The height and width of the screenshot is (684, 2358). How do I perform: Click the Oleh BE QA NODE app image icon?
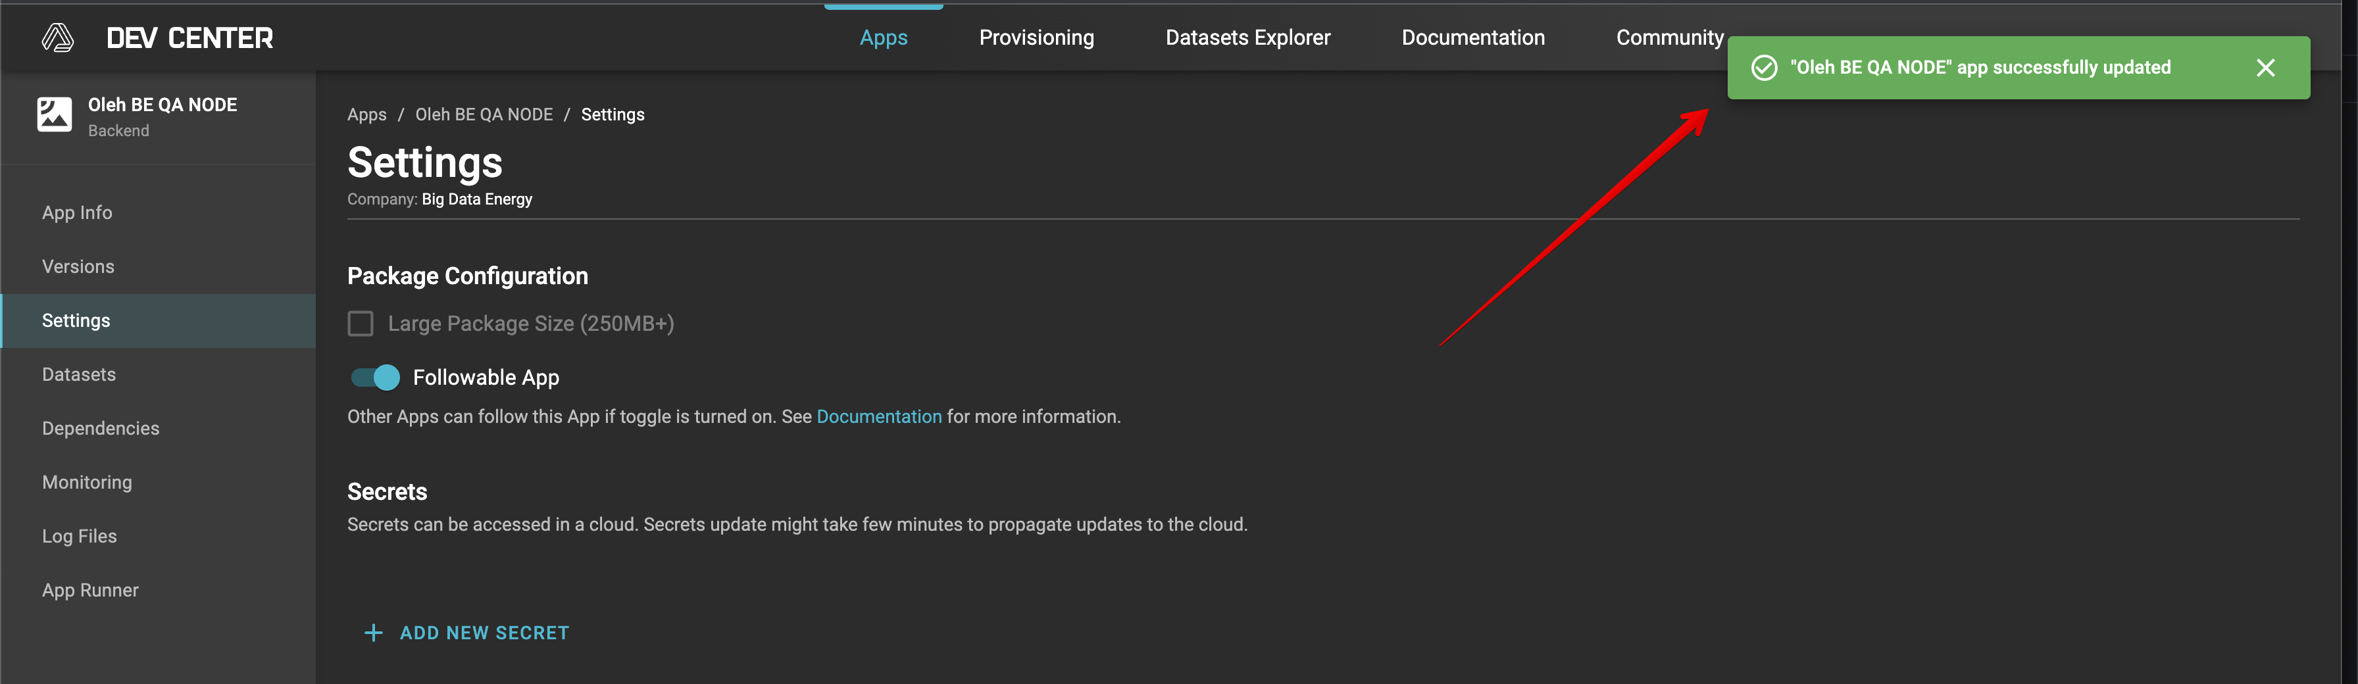point(54,115)
